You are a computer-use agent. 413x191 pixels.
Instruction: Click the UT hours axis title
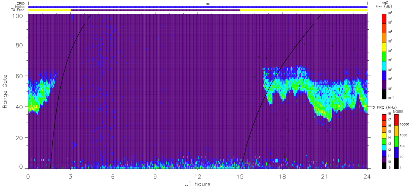(197, 184)
